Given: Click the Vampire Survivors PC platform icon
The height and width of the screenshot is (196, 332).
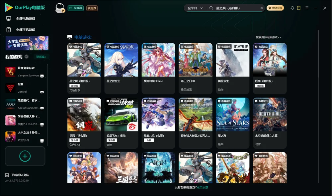Looking at the screenshot, I should pos(42,76).
